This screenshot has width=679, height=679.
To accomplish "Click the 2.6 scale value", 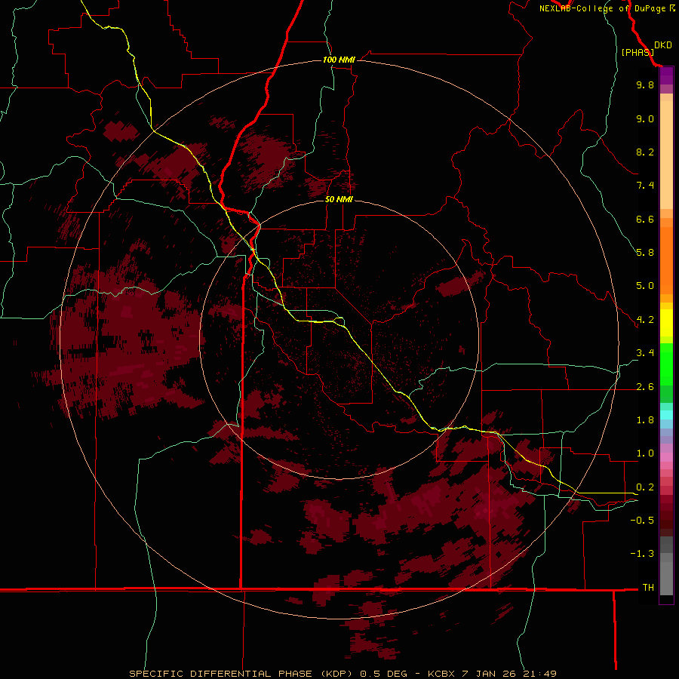I will 645,387.
